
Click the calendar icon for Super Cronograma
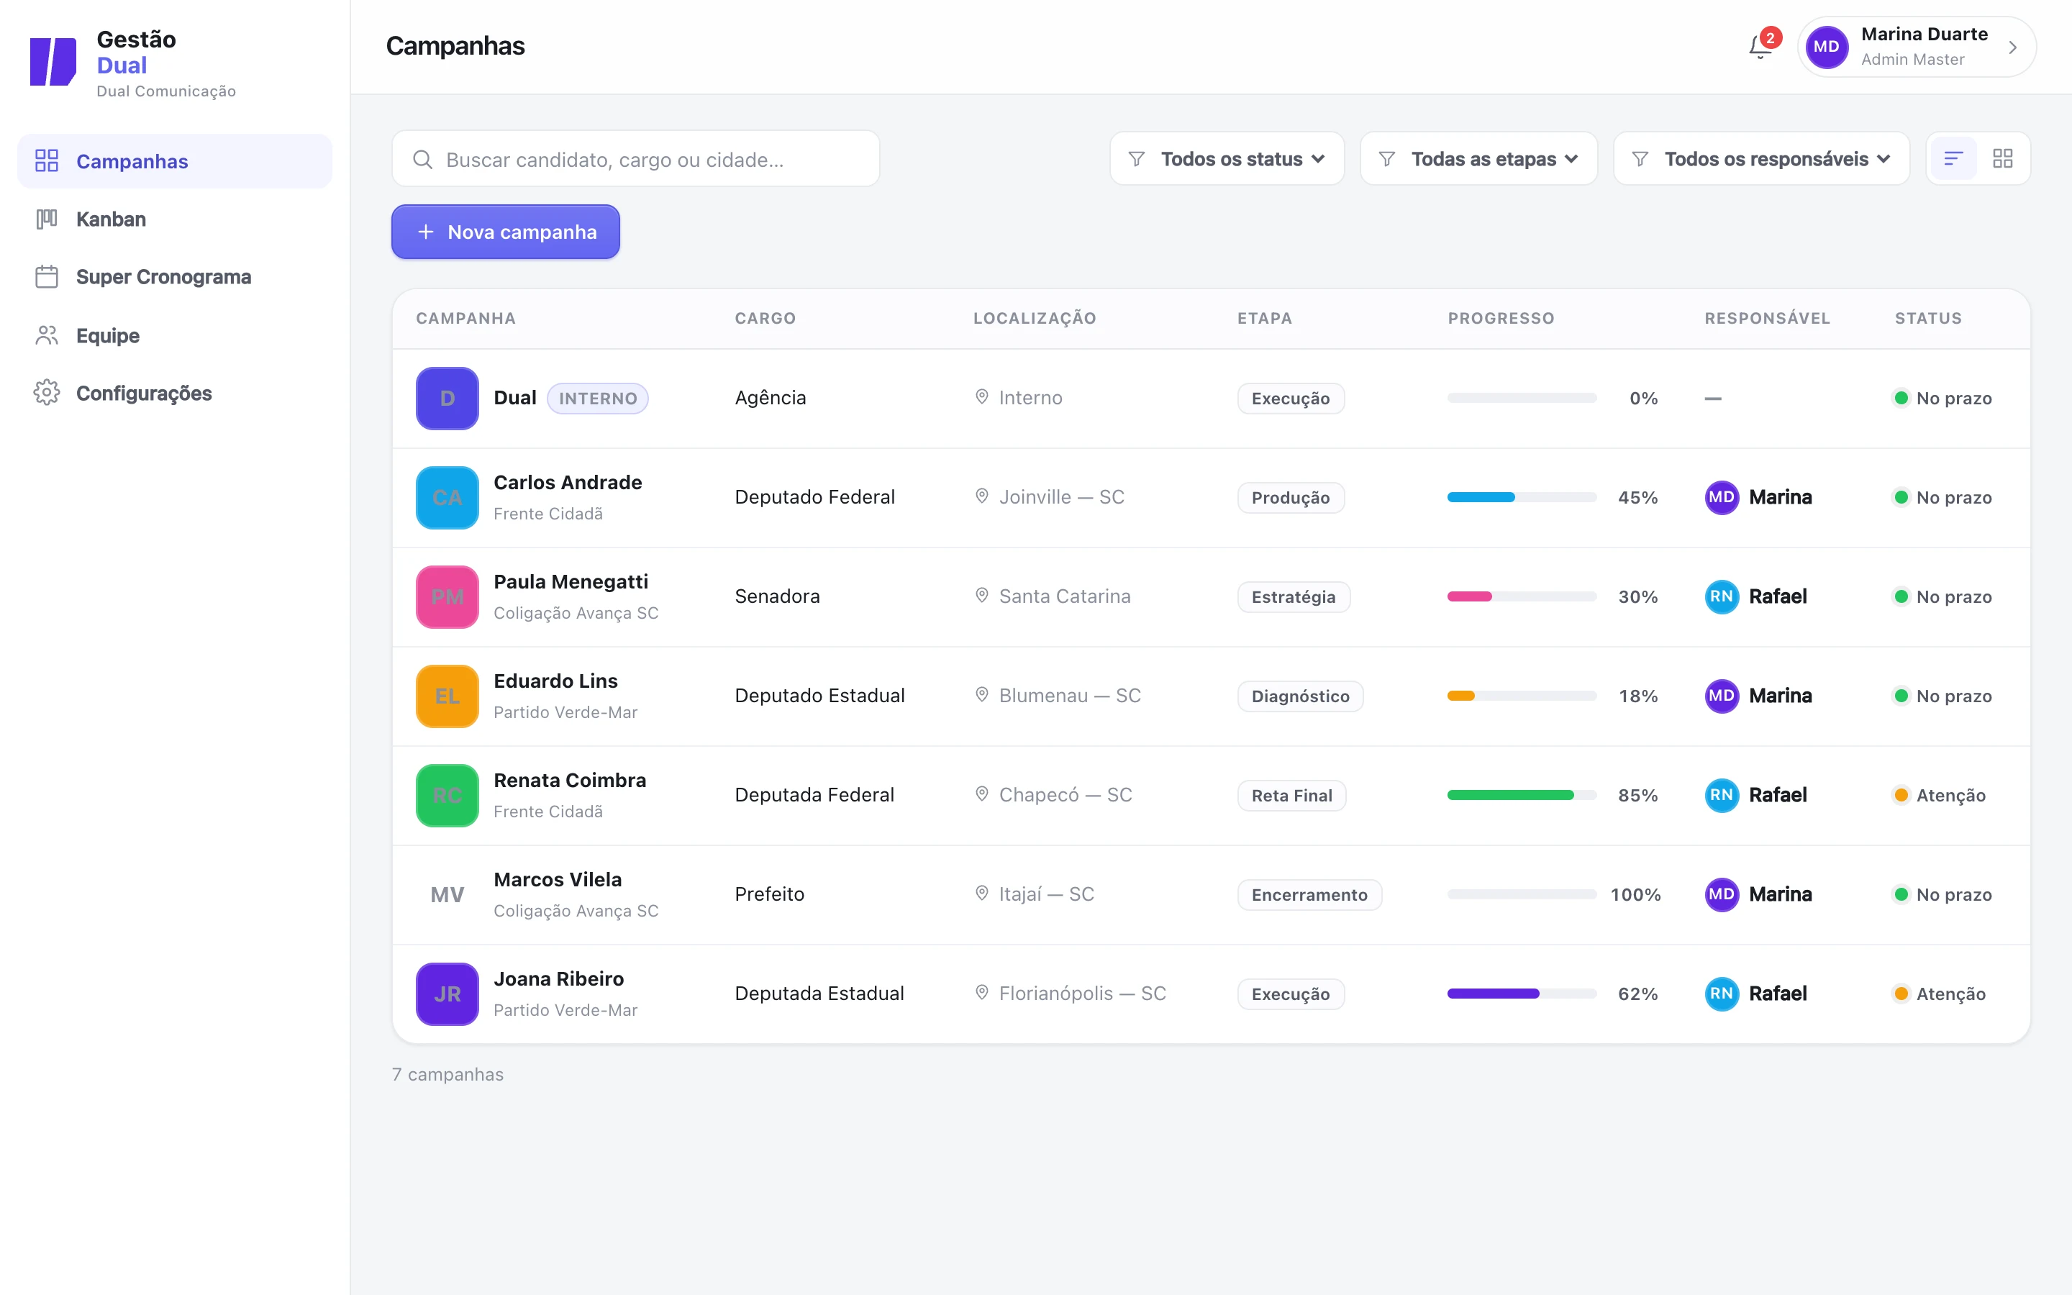(47, 277)
